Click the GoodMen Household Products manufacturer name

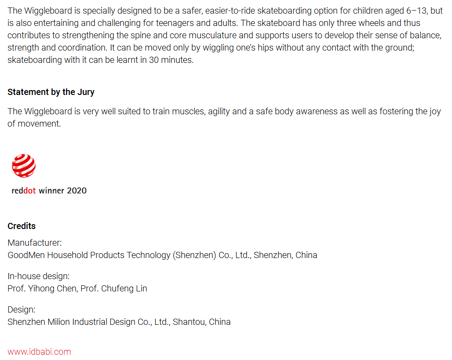(x=129, y=255)
